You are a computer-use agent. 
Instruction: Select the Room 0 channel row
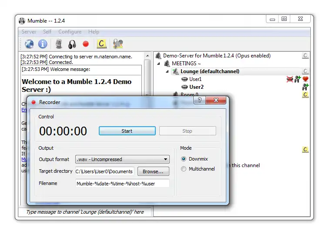189,94
